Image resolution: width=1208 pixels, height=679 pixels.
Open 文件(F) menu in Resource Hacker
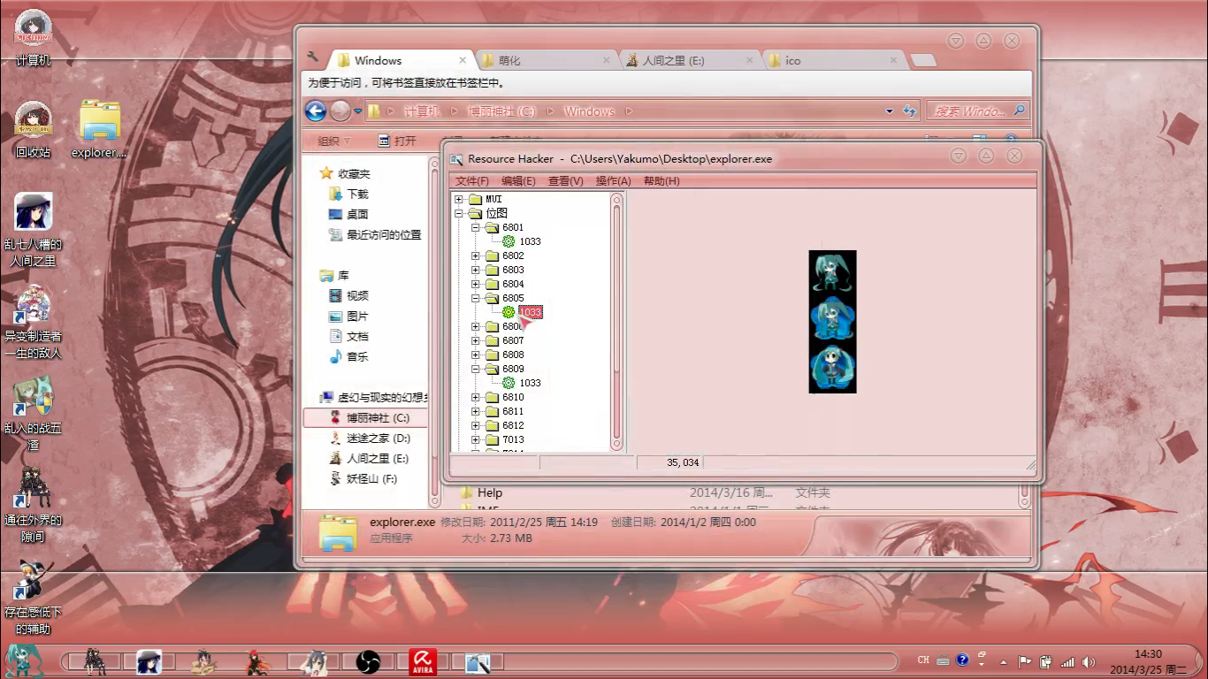(x=472, y=181)
